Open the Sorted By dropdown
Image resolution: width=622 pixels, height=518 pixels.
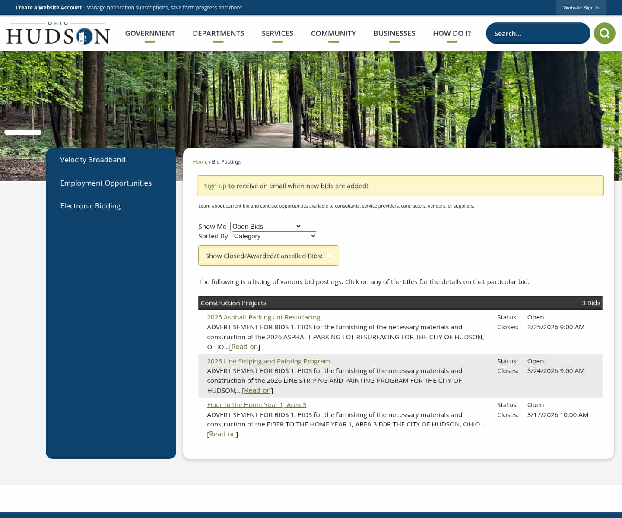click(274, 236)
